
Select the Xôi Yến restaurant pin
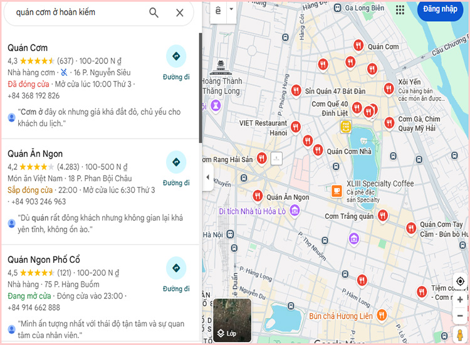[389, 89]
